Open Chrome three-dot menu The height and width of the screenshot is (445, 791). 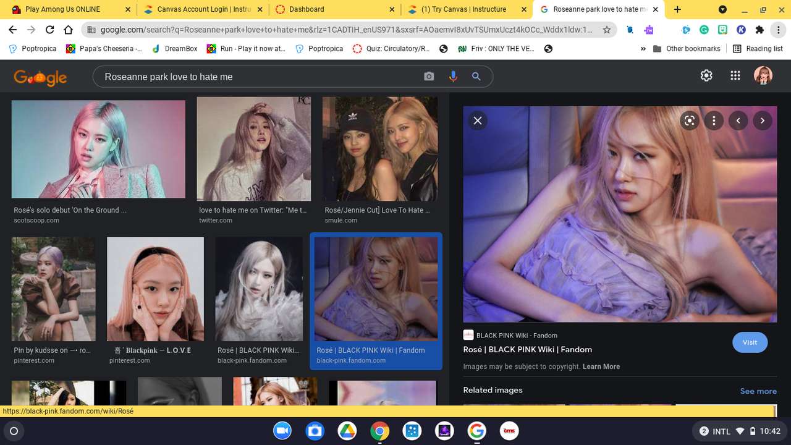tap(778, 30)
